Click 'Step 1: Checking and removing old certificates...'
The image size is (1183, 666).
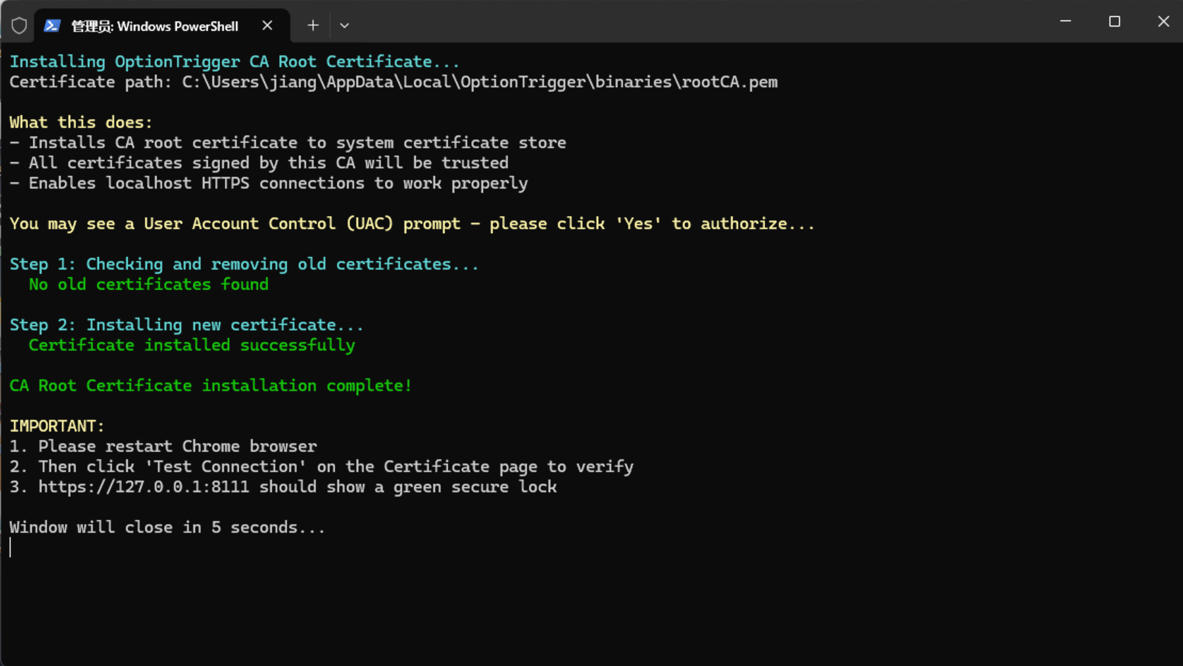point(244,264)
